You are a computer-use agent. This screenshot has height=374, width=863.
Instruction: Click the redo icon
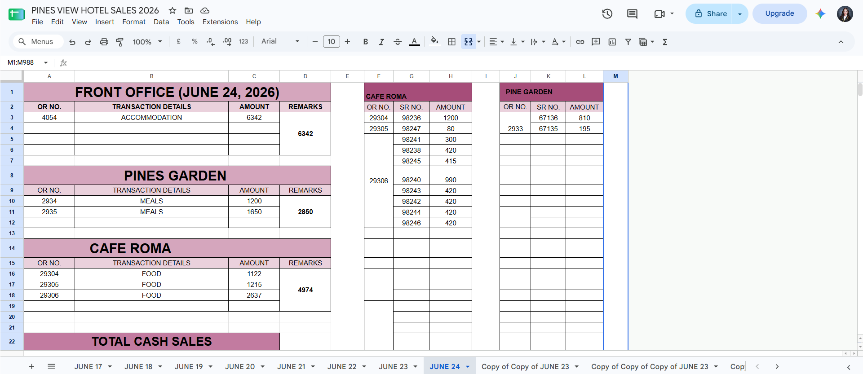[x=88, y=42]
